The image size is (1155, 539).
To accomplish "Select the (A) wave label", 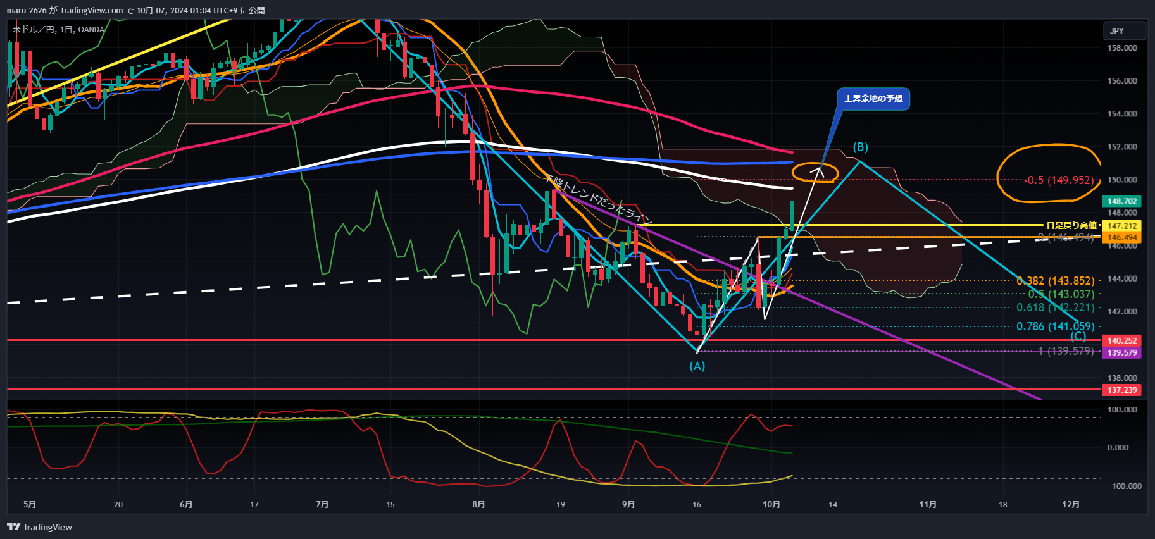I will click(x=697, y=366).
